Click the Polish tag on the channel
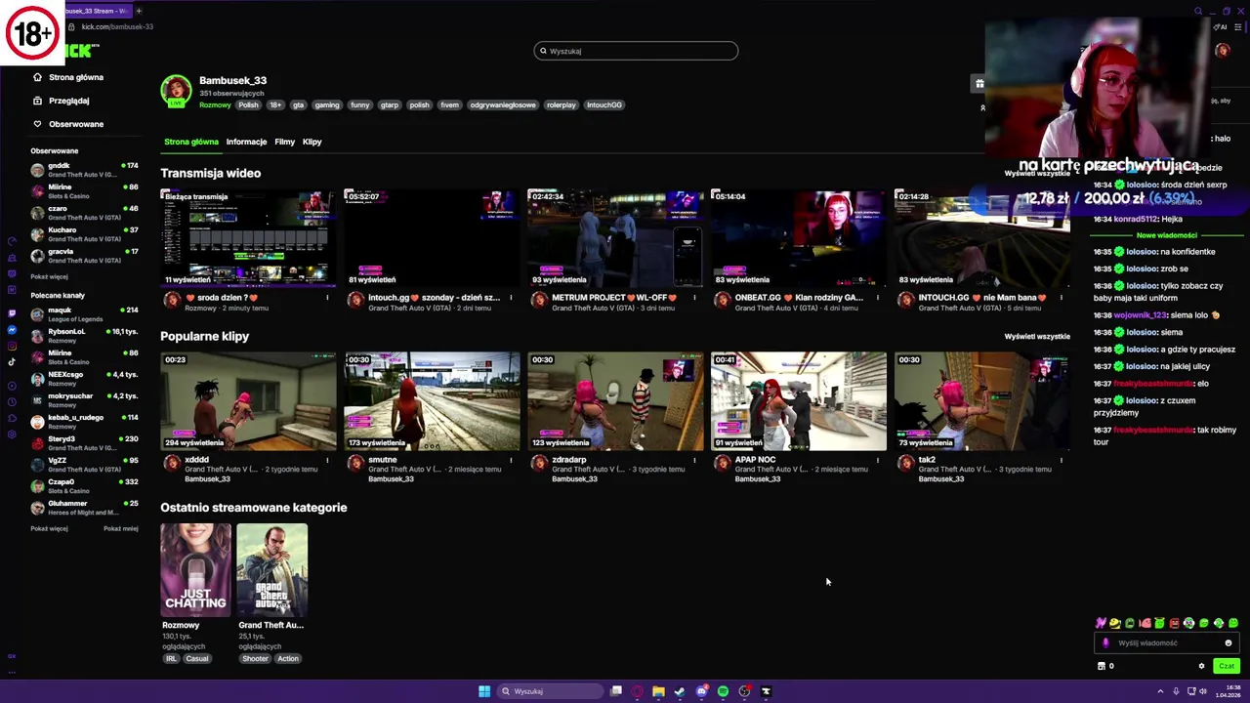 pyautogui.click(x=249, y=105)
